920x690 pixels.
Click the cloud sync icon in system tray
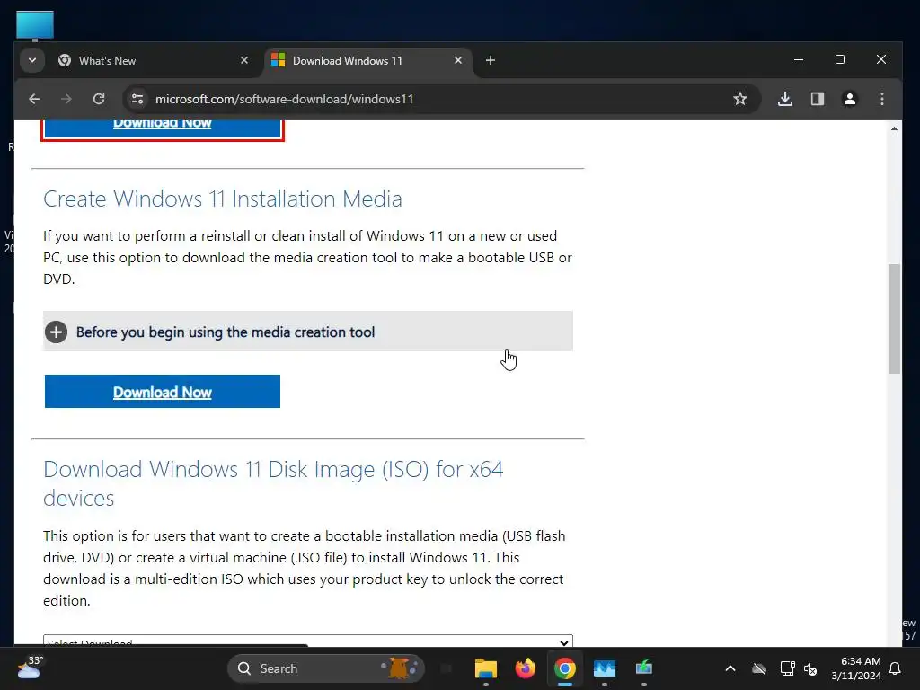point(759,668)
